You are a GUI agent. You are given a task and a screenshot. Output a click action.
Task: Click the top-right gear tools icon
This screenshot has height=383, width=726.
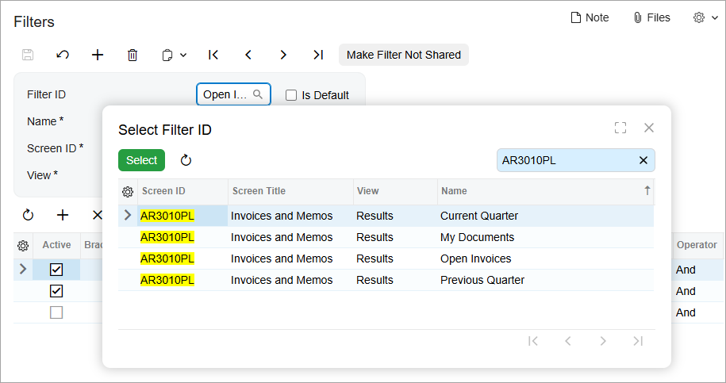pyautogui.click(x=699, y=17)
